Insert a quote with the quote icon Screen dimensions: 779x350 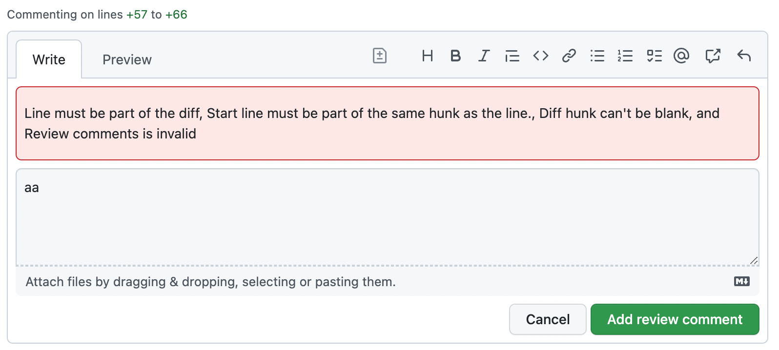[512, 56]
